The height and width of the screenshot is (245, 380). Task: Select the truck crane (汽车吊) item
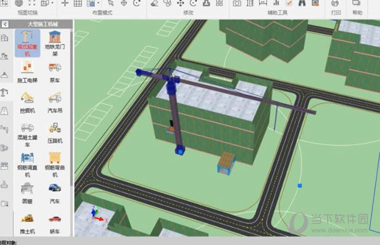pos(54,103)
